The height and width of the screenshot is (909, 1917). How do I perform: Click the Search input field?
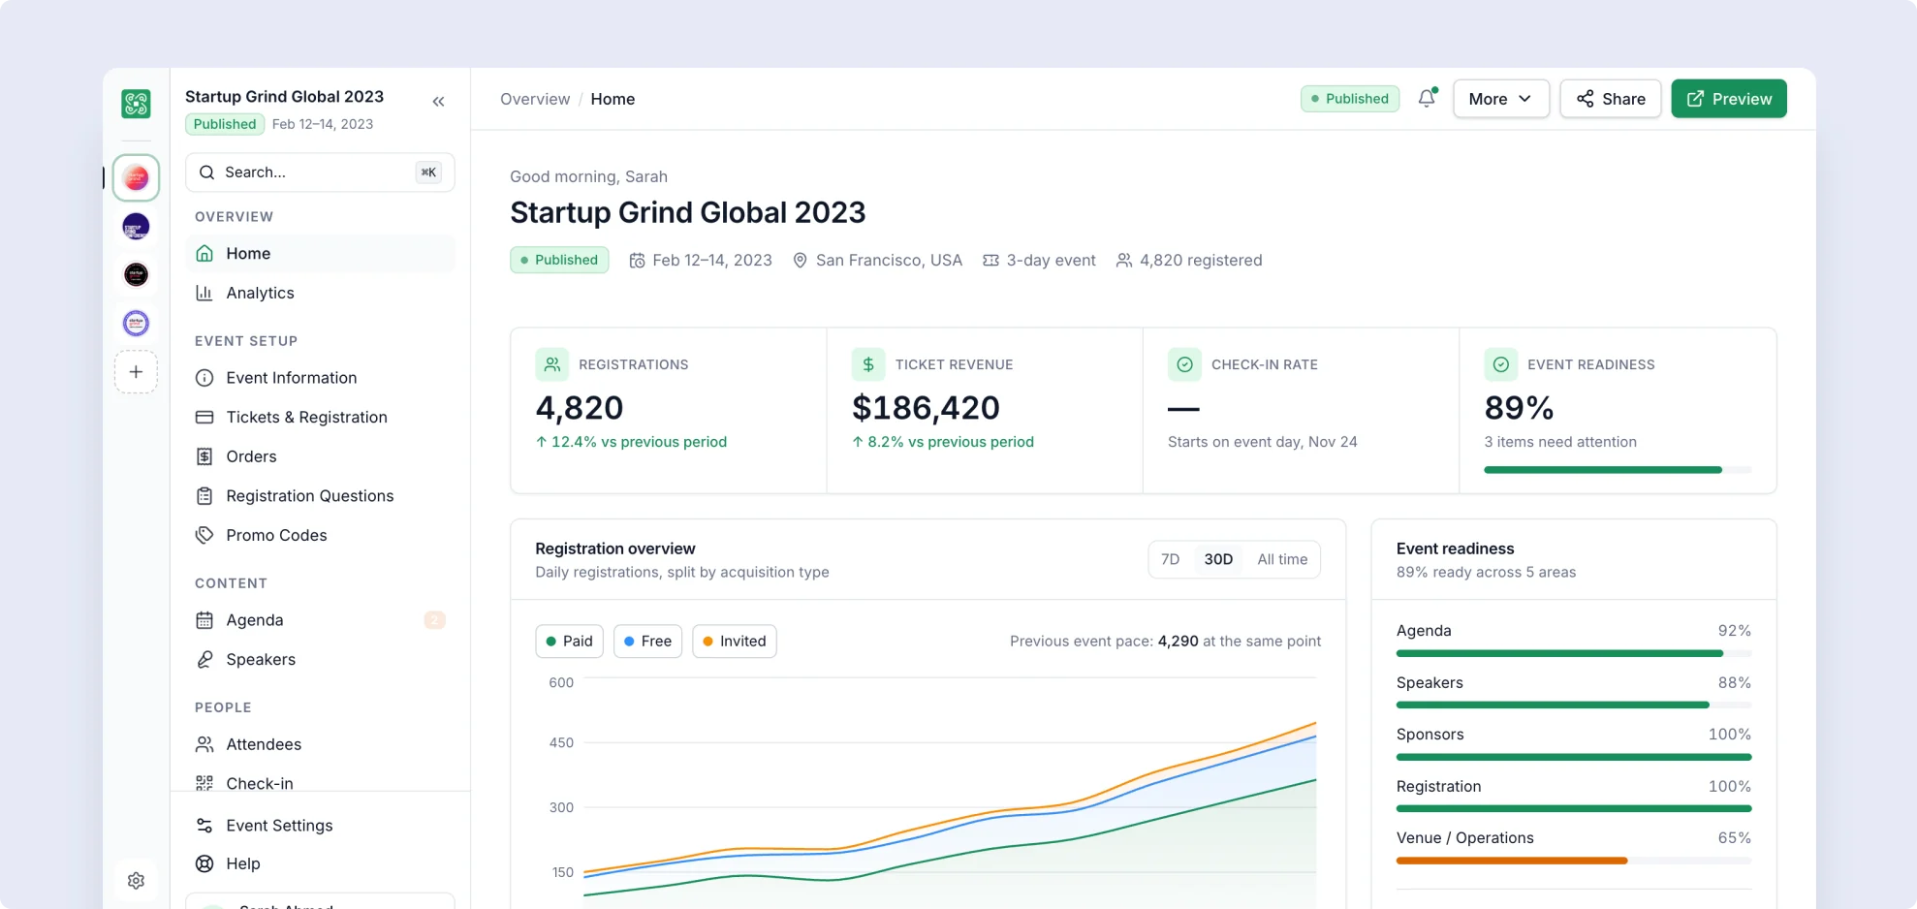[x=320, y=172]
